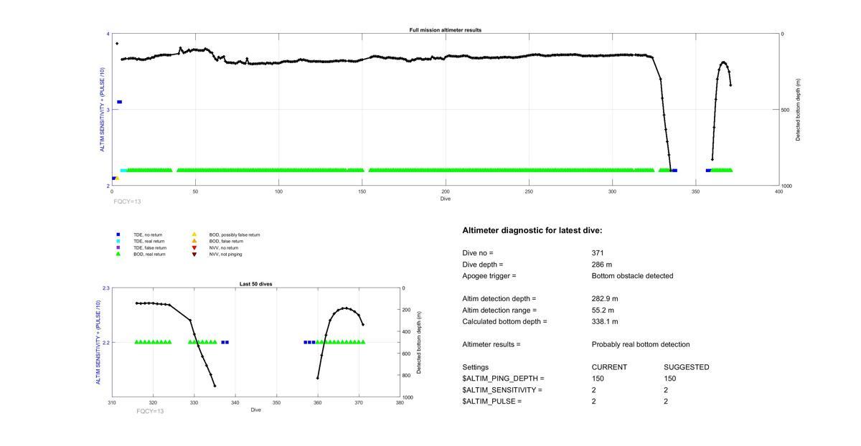861x446 pixels.
Task: Click the blue squares near sensitivity 3 in full mission plot
Action: coord(119,102)
